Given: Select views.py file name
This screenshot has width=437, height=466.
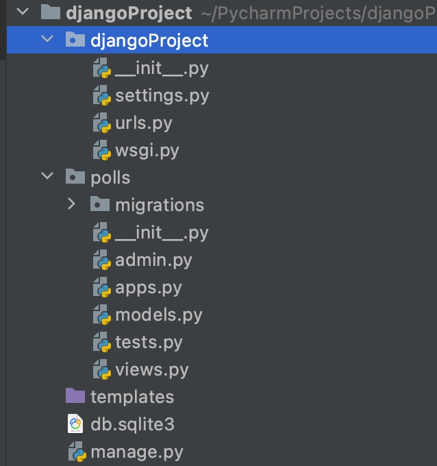Looking at the screenshot, I should (152, 370).
